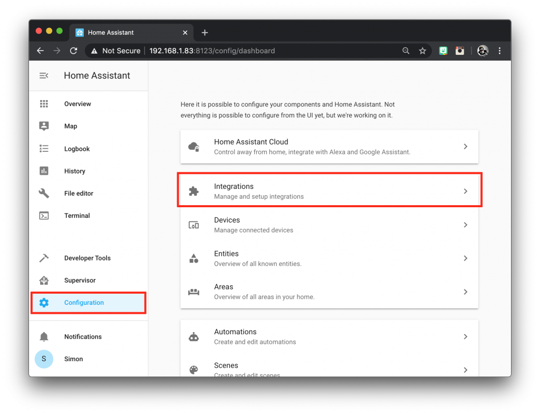Click the Notifications bell icon

(x=44, y=336)
